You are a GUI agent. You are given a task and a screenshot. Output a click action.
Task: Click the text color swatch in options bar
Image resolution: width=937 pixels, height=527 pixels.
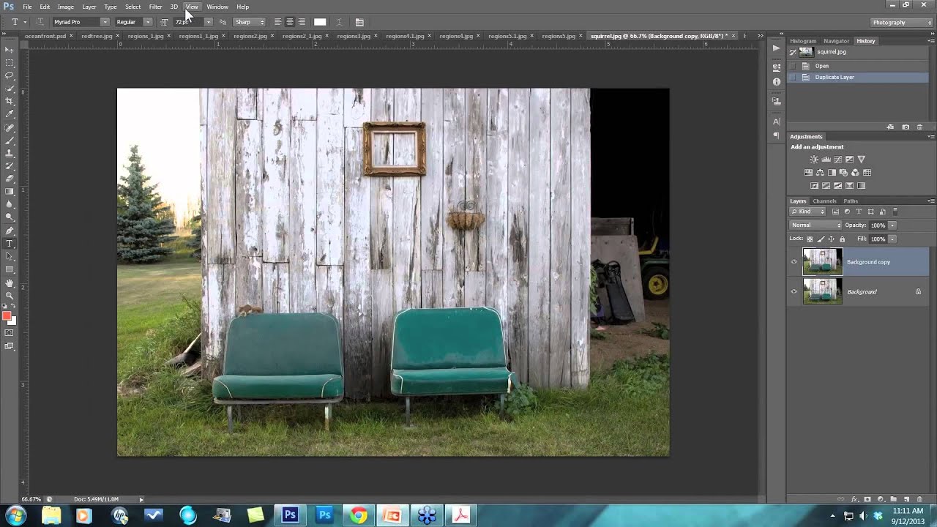[x=320, y=22]
